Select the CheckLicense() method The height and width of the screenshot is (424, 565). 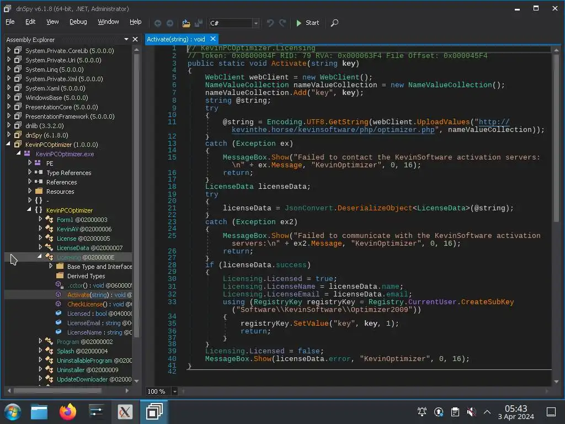coord(99,304)
